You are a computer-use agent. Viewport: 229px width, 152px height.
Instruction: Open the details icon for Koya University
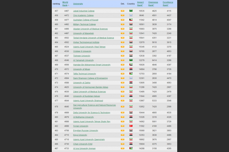tap(123, 135)
